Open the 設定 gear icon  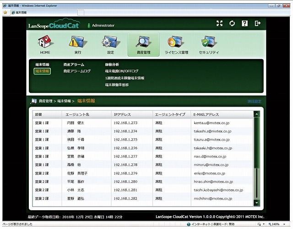pyautogui.click(x=111, y=42)
